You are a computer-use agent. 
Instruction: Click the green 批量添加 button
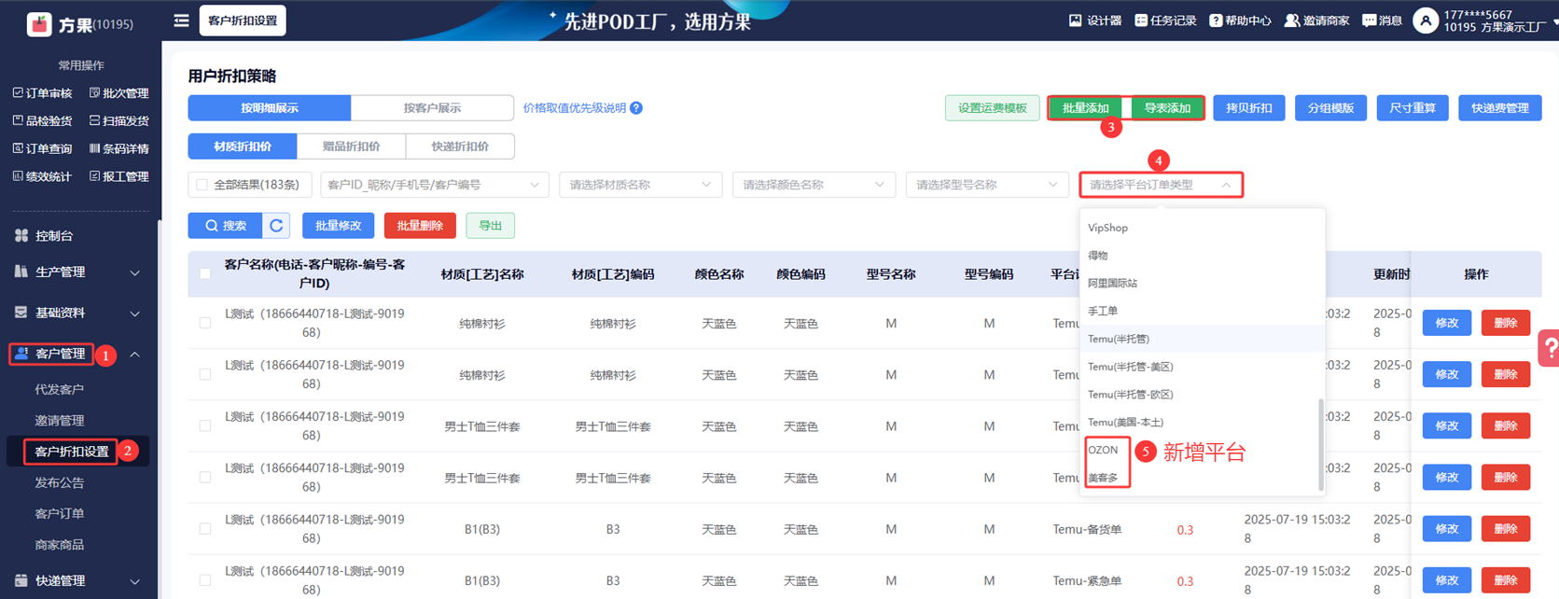click(x=1086, y=108)
